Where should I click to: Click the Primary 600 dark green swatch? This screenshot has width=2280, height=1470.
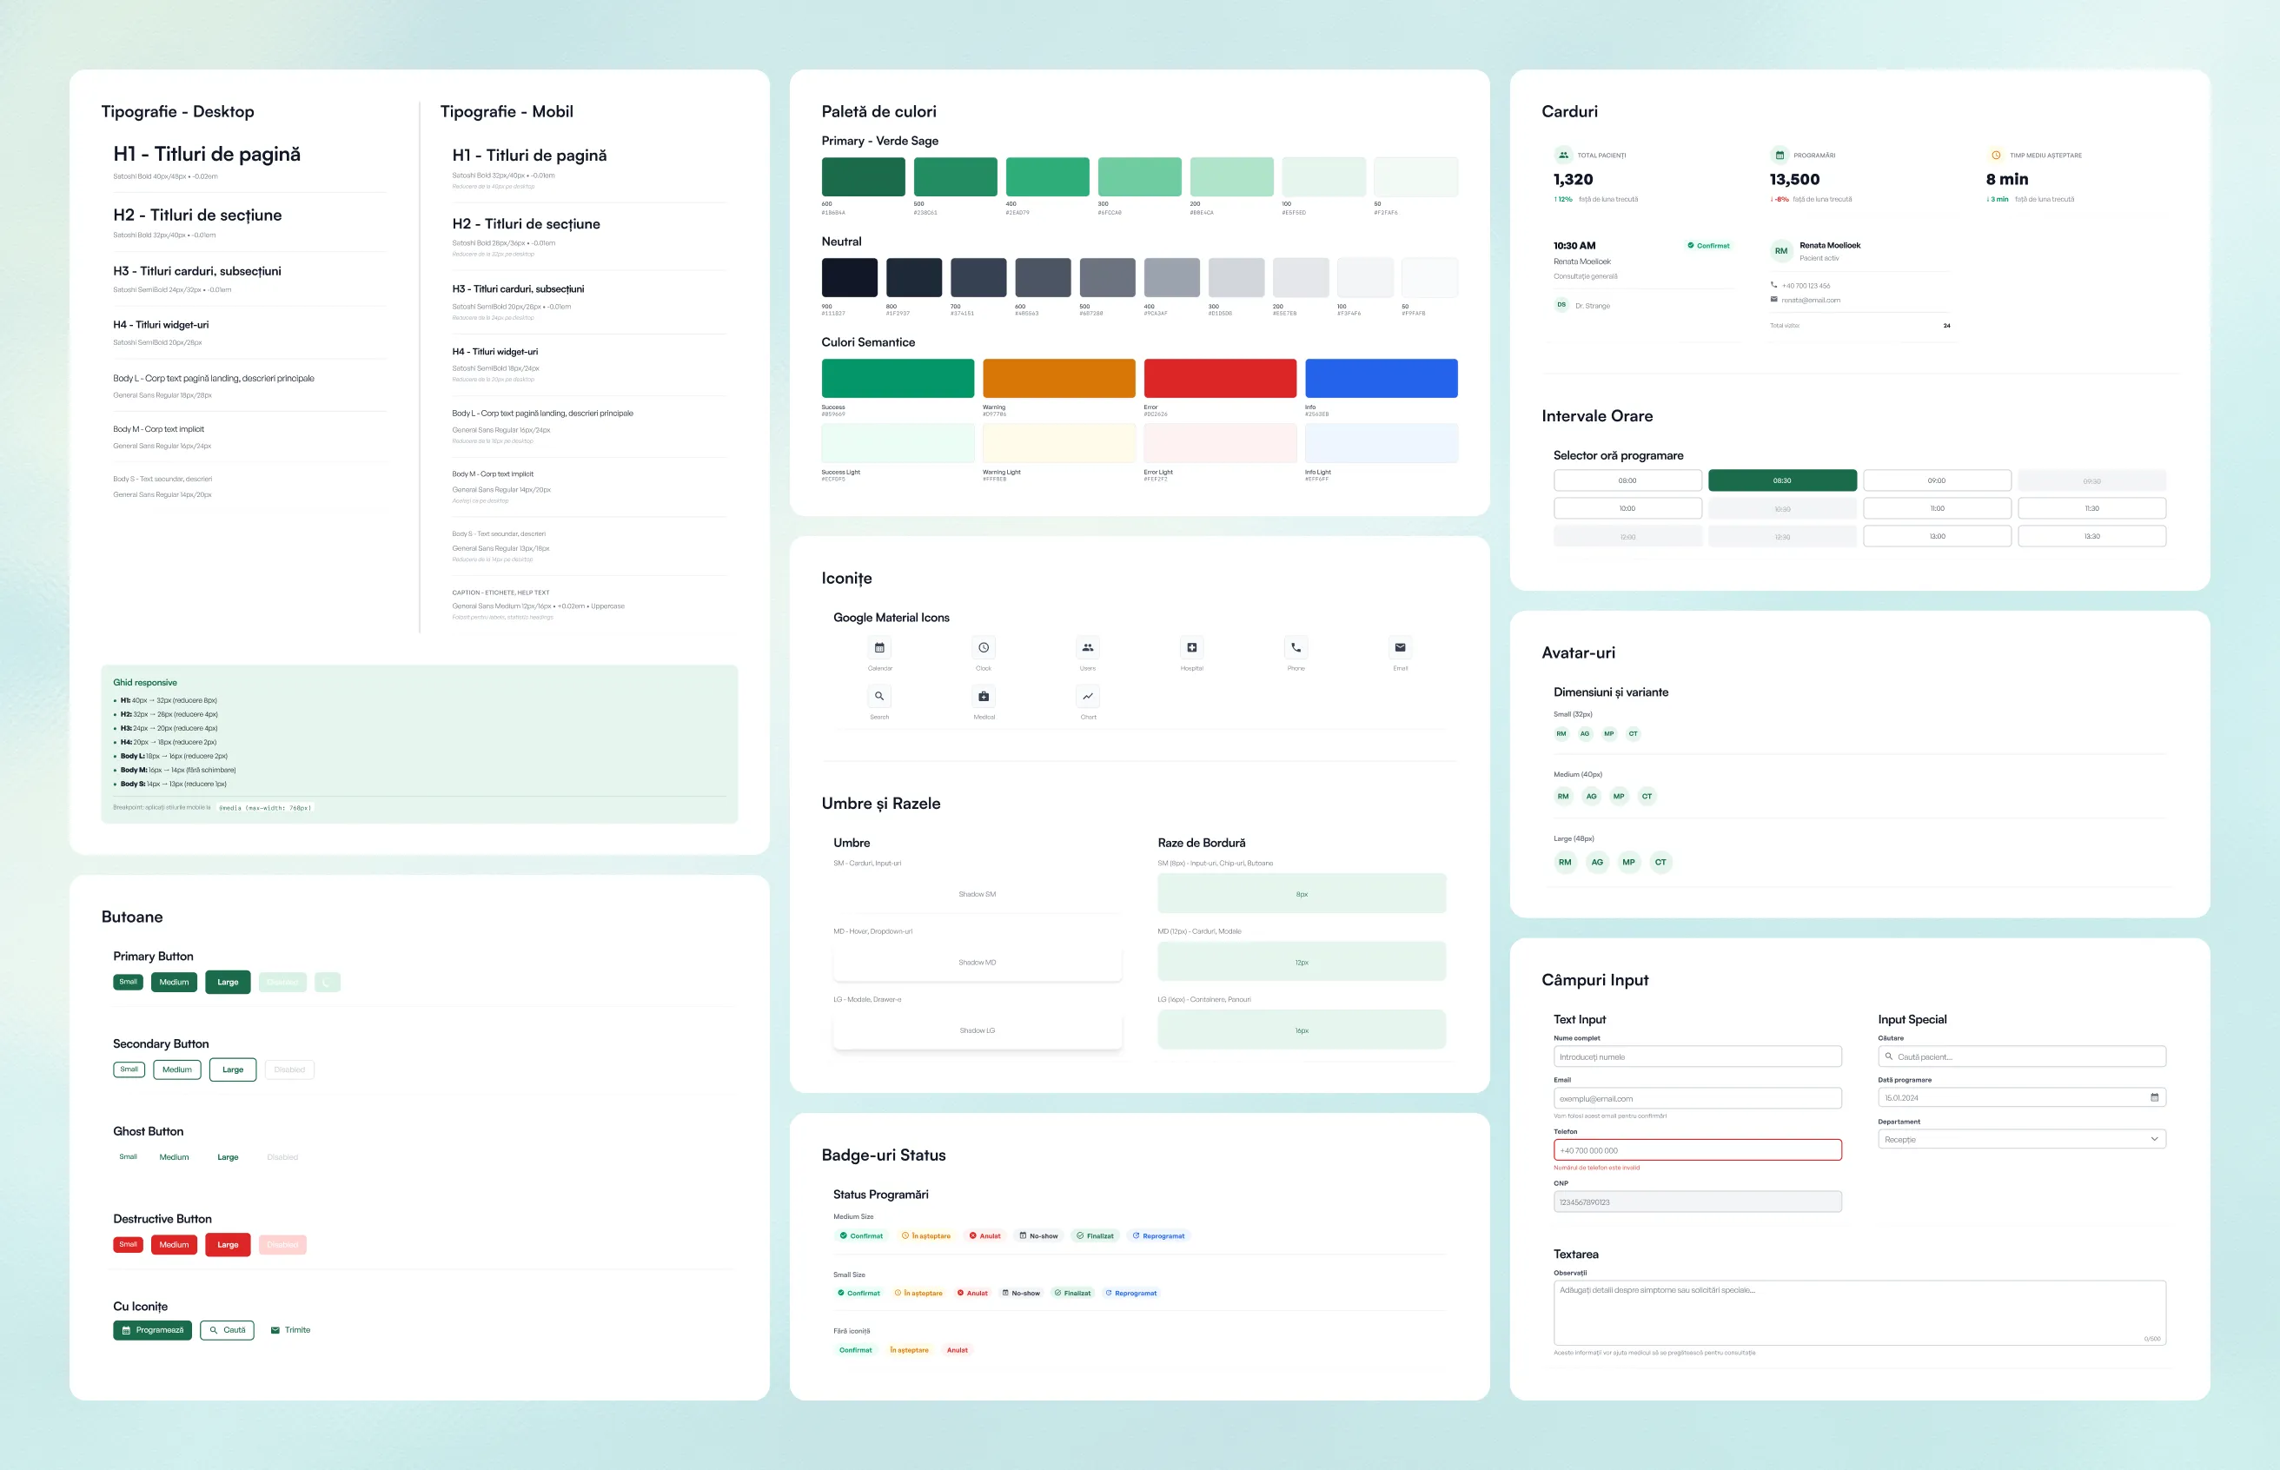pyautogui.click(x=863, y=176)
